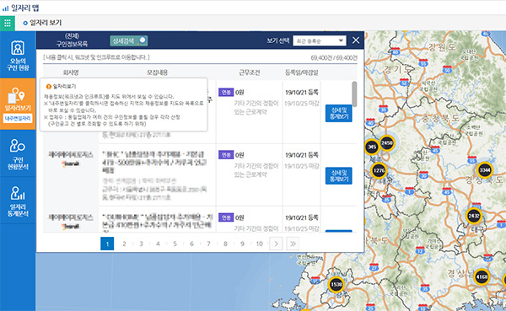Go to page 8 of listings

point(225,244)
